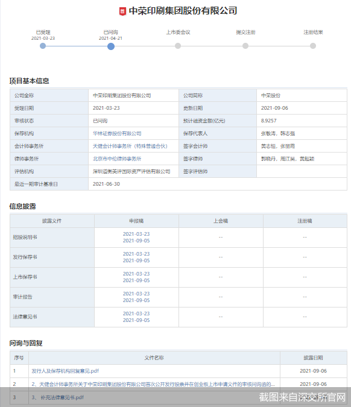Open 法律意见书 draft dated 2021-09-05
The image size is (351, 407).
tap(136, 320)
